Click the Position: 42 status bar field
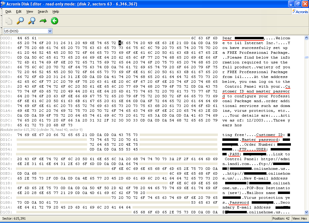 pyautogui.click(x=281, y=218)
